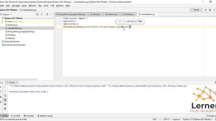Click External Libraries node

[12, 42]
